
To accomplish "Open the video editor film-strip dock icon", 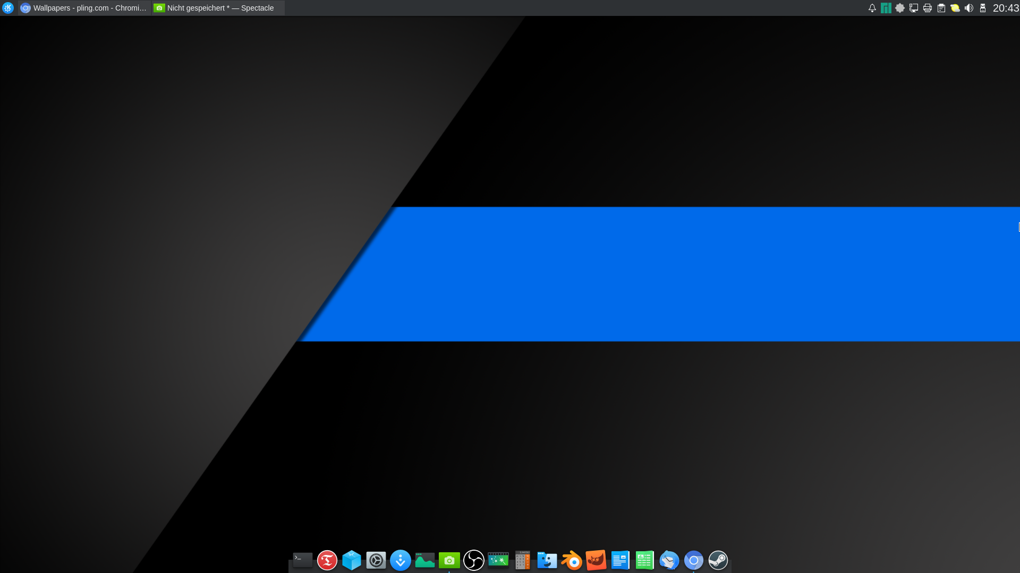I will 498,560.
